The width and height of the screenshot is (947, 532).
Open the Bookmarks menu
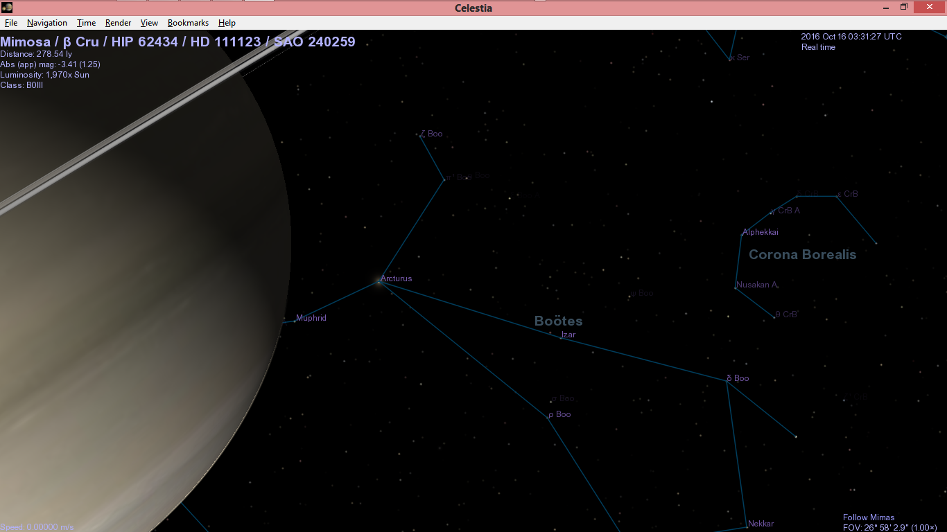(x=188, y=23)
